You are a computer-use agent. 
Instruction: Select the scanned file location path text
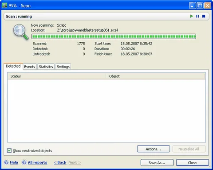[x=87, y=30]
